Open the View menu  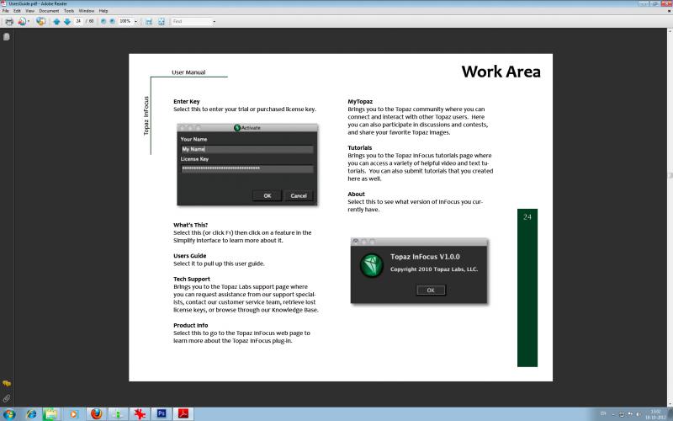pyautogui.click(x=30, y=11)
